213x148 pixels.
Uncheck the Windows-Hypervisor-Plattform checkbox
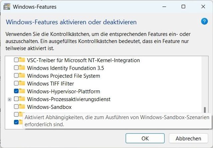pyautogui.click(x=16, y=91)
